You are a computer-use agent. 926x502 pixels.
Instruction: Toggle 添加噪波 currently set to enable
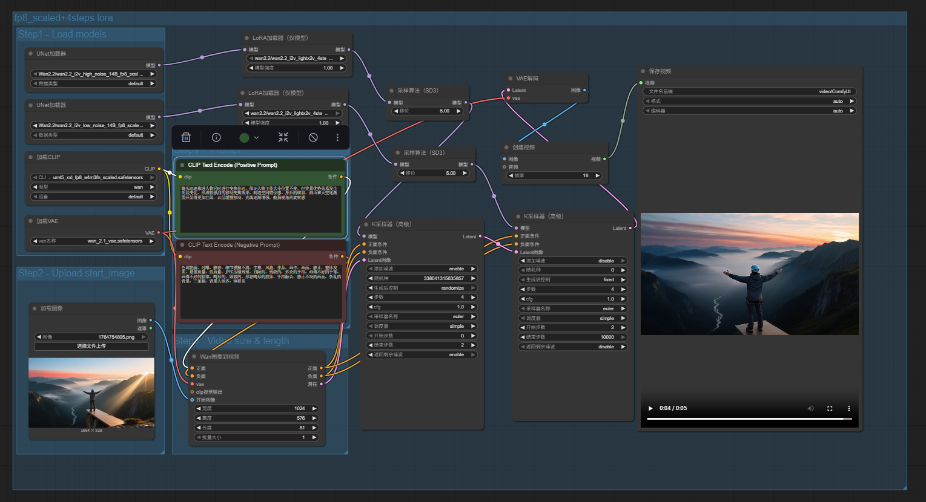click(422, 269)
